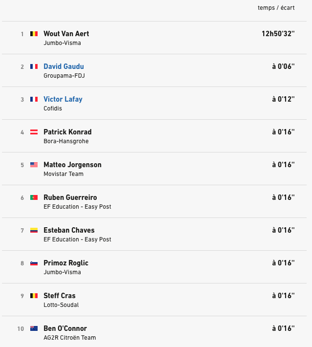The image size is (312, 347).
Task: Click the Groupama-FDJ team name
Action: pos(64,76)
